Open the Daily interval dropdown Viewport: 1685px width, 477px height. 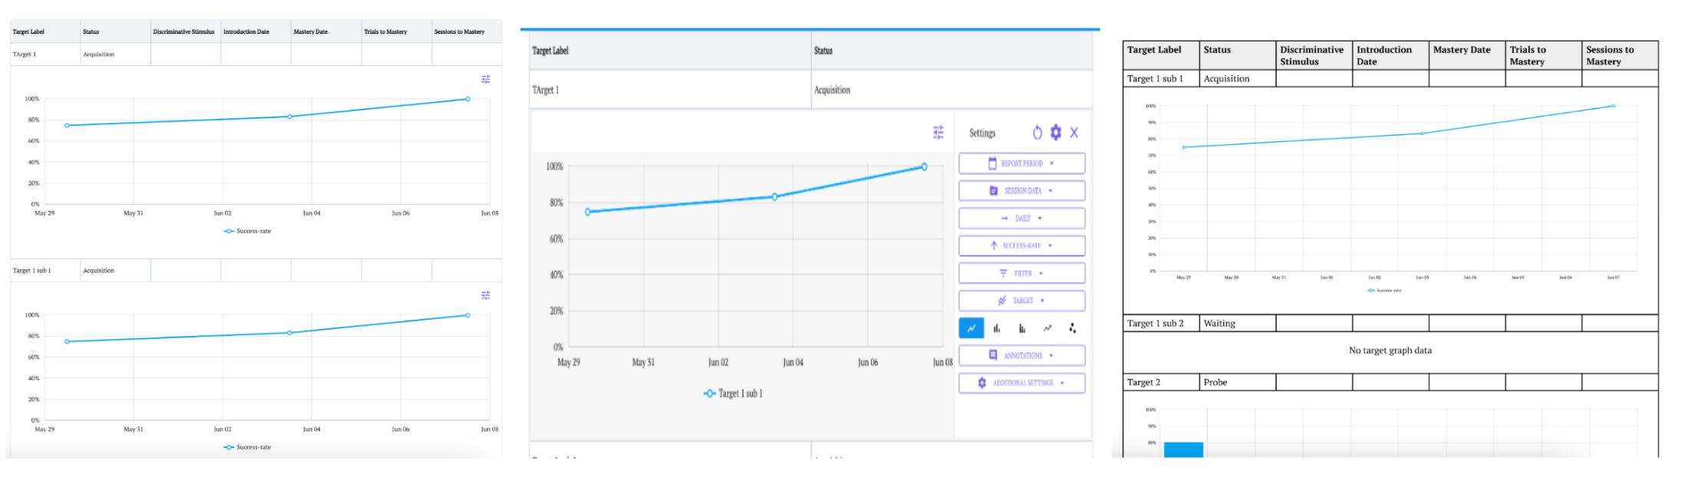(1022, 219)
